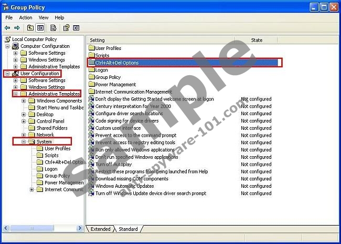Expand the Windows Components tree node
The width and height of the screenshot is (341, 244).
point(24,100)
